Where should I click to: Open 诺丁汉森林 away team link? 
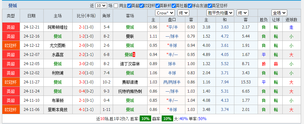[130, 64]
